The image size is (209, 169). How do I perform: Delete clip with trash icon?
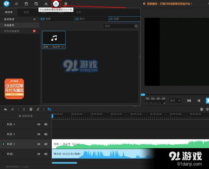click(x=31, y=109)
